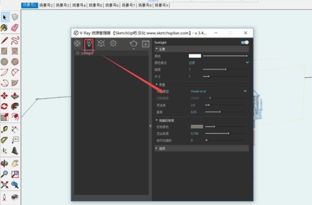Activate the Pan hand tool

15,163
